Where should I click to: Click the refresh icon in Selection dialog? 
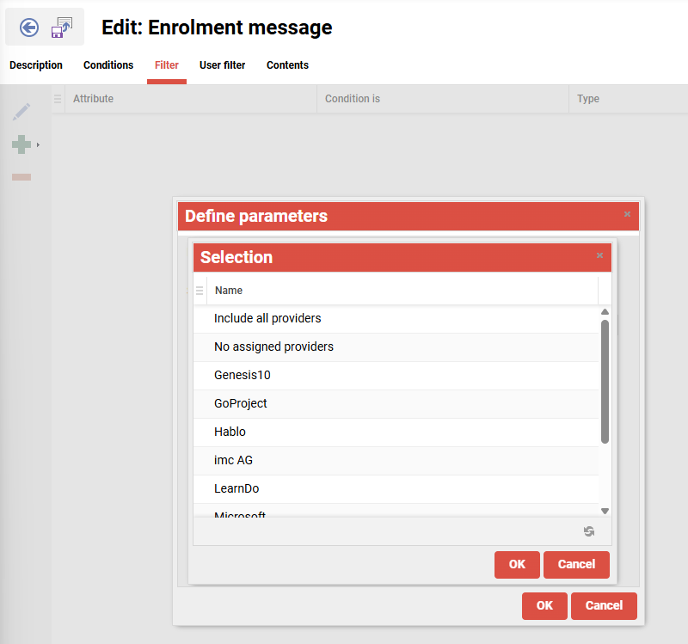589,531
